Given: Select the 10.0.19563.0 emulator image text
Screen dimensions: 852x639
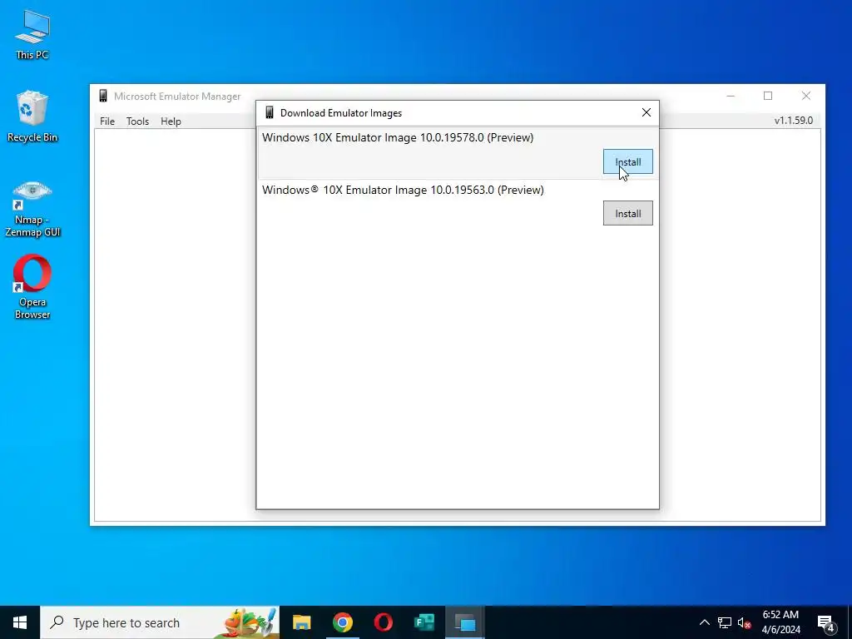Looking at the screenshot, I should [403, 190].
